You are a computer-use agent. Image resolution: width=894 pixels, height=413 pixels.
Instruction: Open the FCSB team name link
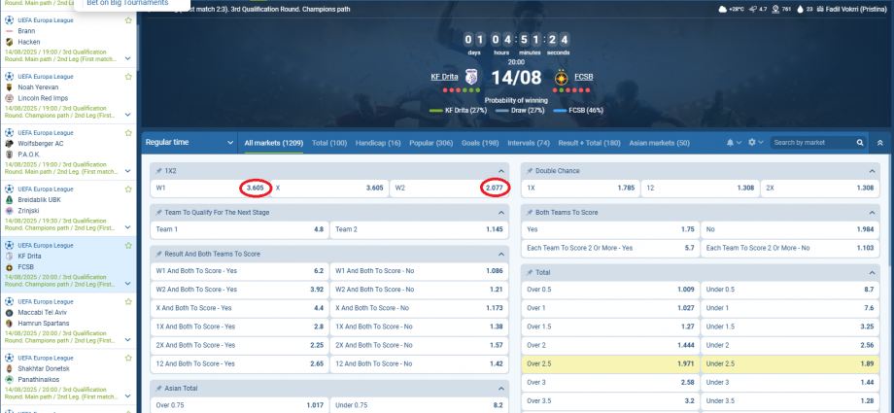583,77
